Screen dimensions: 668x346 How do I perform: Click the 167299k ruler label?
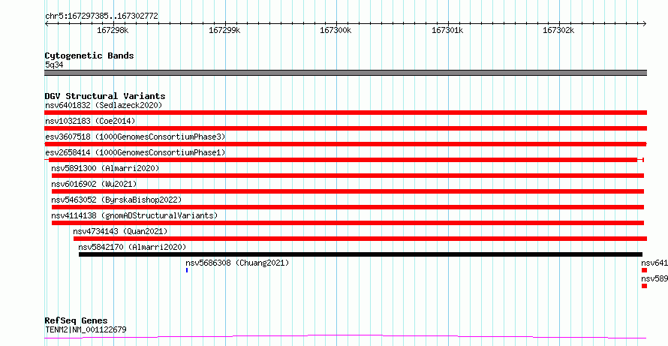point(224,30)
